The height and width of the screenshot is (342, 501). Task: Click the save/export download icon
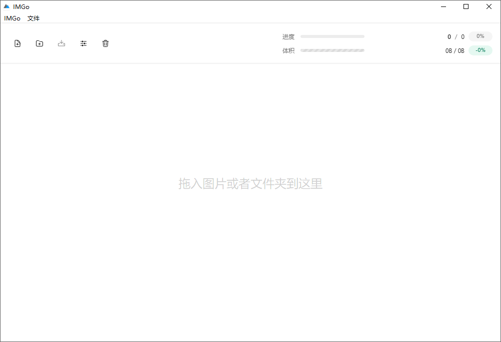coord(61,43)
